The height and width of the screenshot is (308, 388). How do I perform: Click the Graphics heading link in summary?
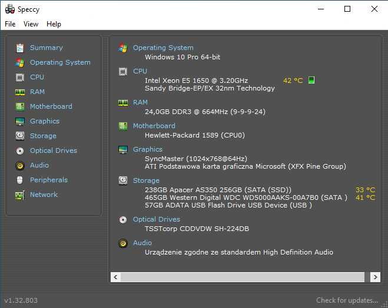coord(148,149)
